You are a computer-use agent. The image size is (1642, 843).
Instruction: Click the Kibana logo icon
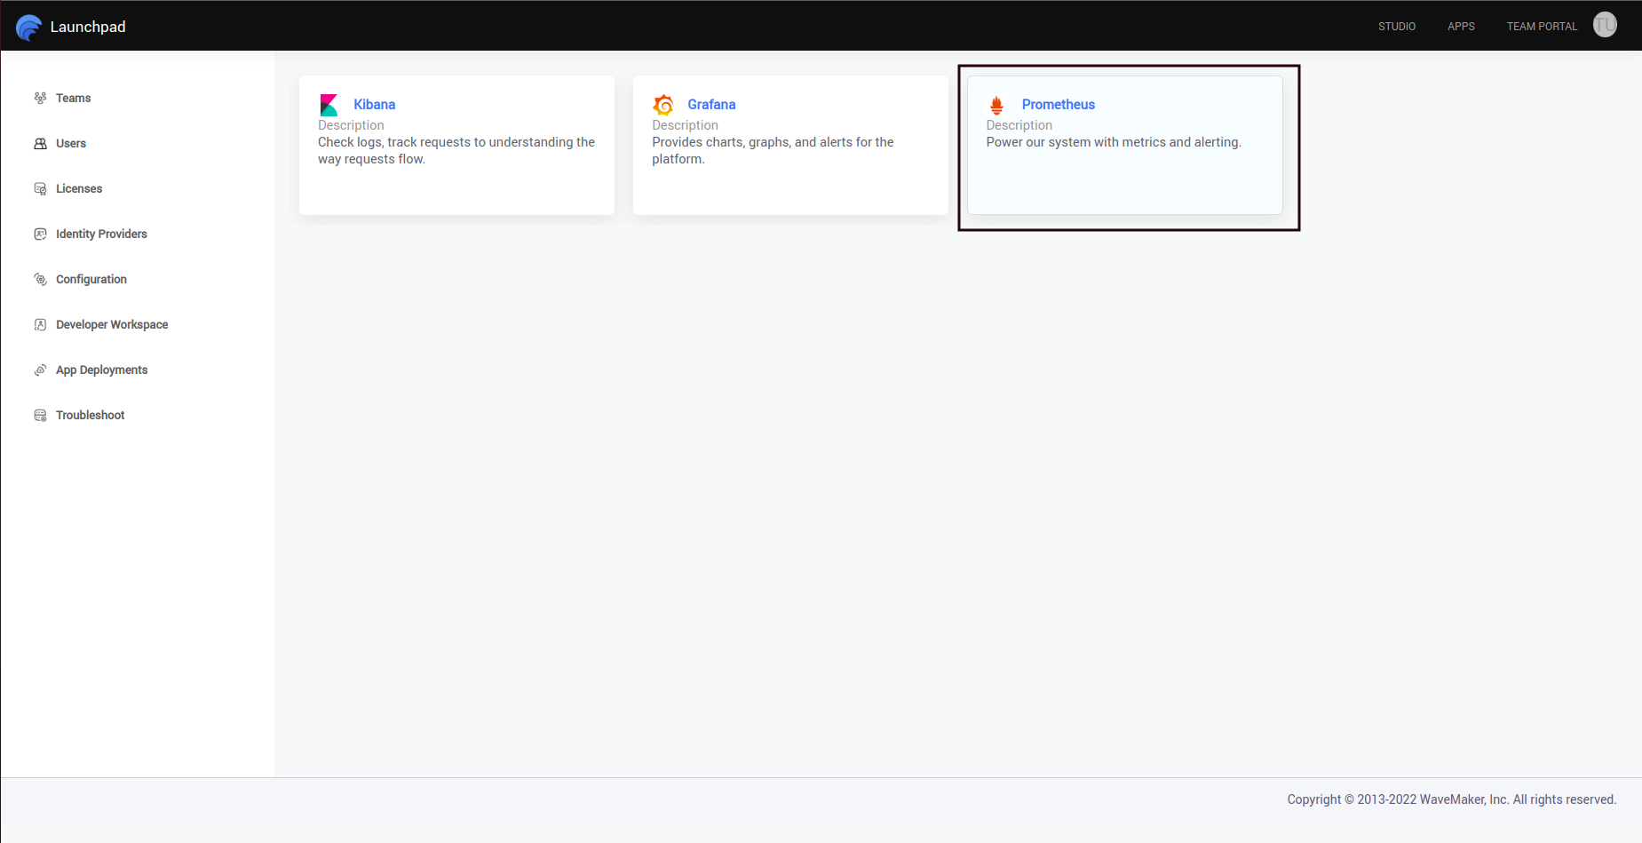click(329, 105)
